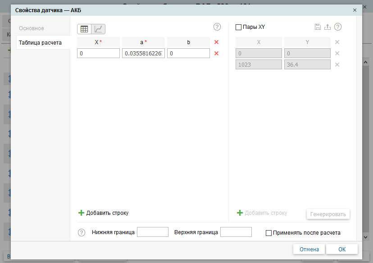Toggle Применять после расчета checkbox
373x263 pixels.
(x=269, y=233)
